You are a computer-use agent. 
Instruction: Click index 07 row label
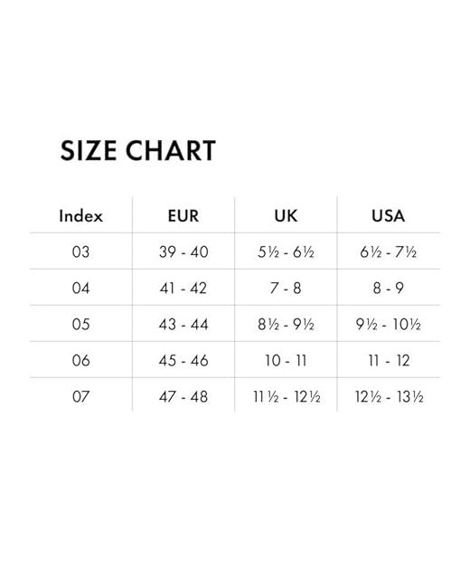81,396
